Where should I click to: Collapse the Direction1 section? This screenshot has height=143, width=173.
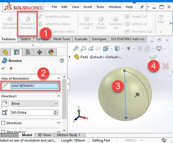(x=59, y=96)
